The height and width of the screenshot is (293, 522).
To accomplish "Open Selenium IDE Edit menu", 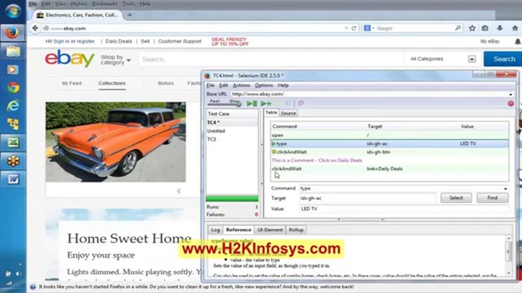I will 223,85.
